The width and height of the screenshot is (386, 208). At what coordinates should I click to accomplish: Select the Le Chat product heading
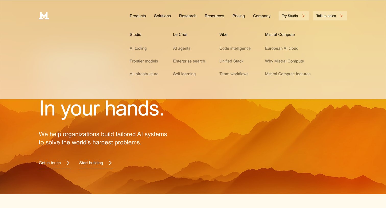(180, 34)
